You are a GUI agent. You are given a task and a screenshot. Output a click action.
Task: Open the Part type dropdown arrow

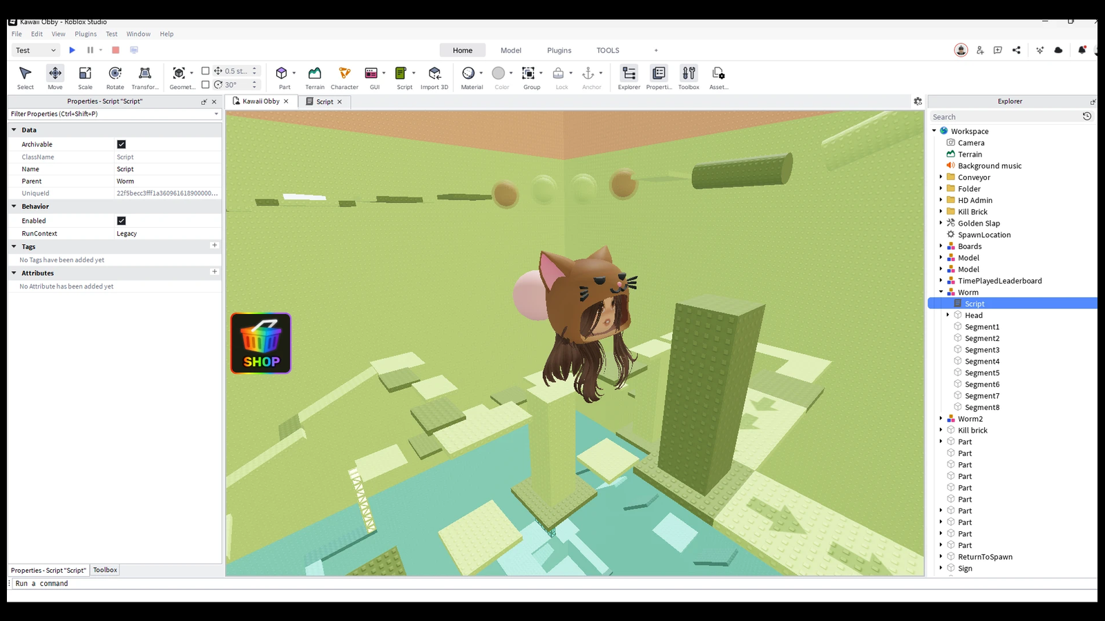(x=294, y=73)
